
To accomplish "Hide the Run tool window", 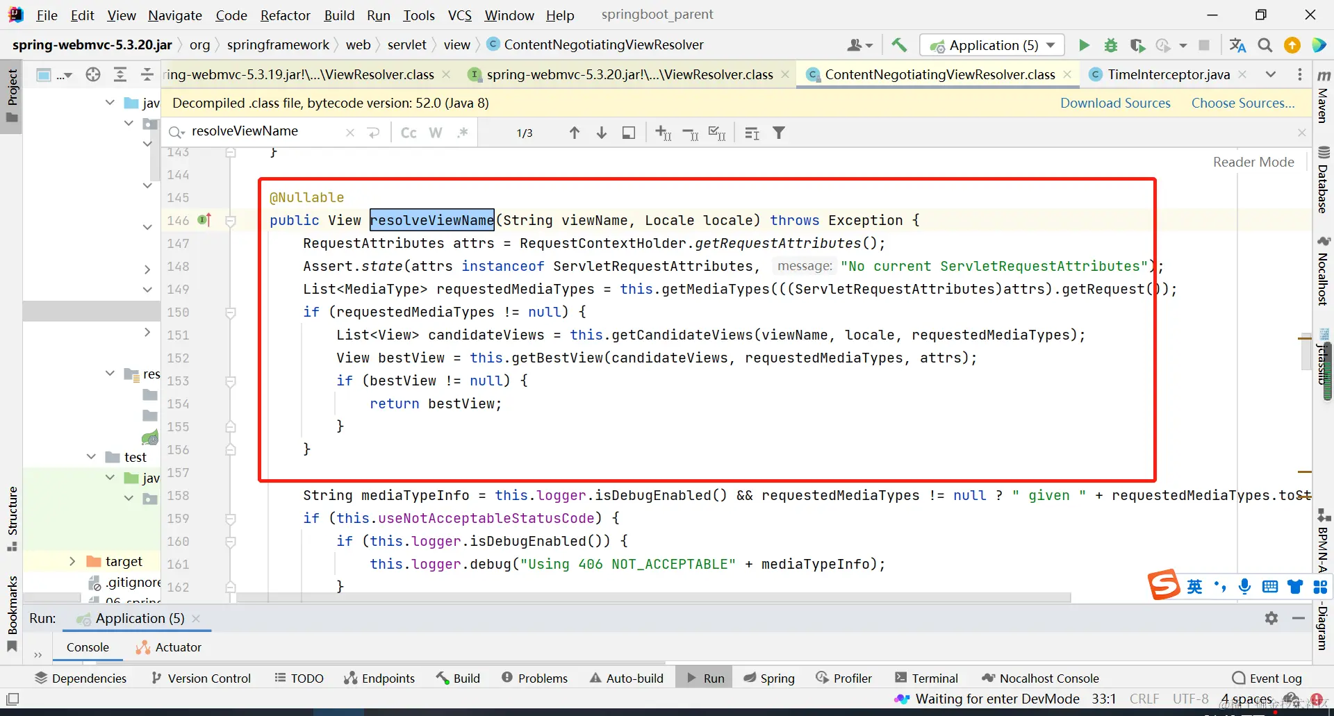I will pyautogui.click(x=1299, y=618).
